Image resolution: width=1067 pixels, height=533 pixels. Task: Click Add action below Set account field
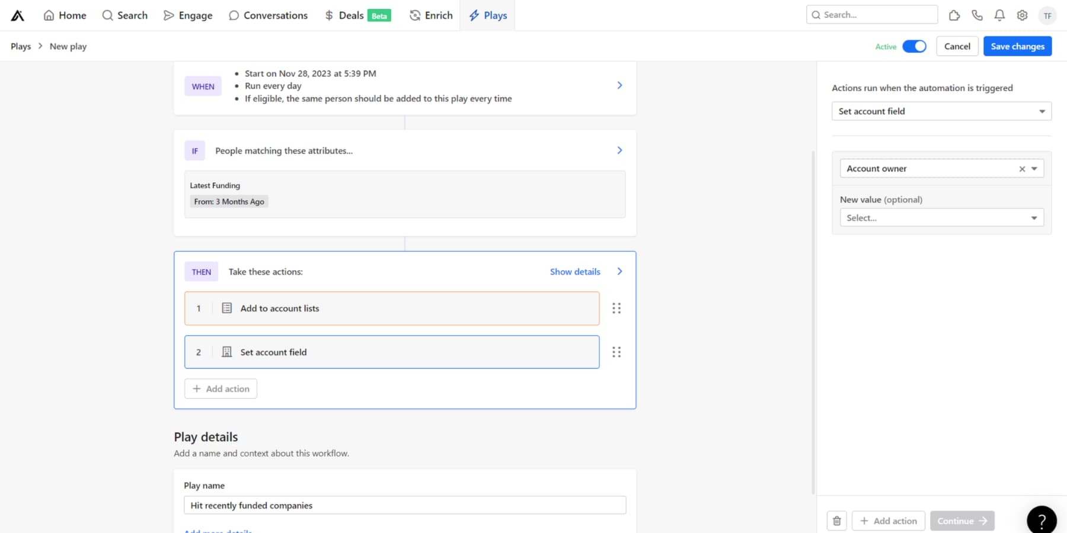[x=221, y=388]
